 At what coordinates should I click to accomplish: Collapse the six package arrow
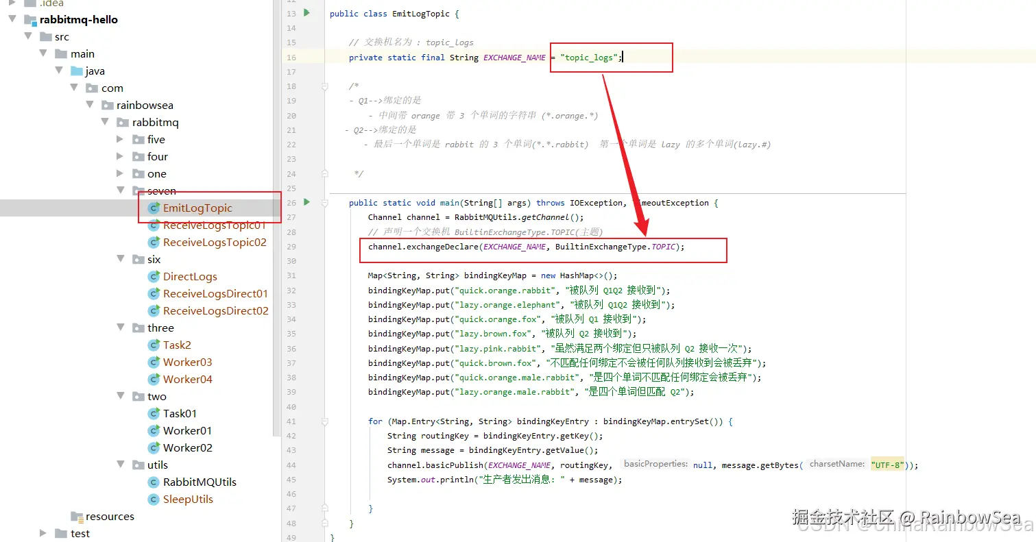[x=121, y=259]
